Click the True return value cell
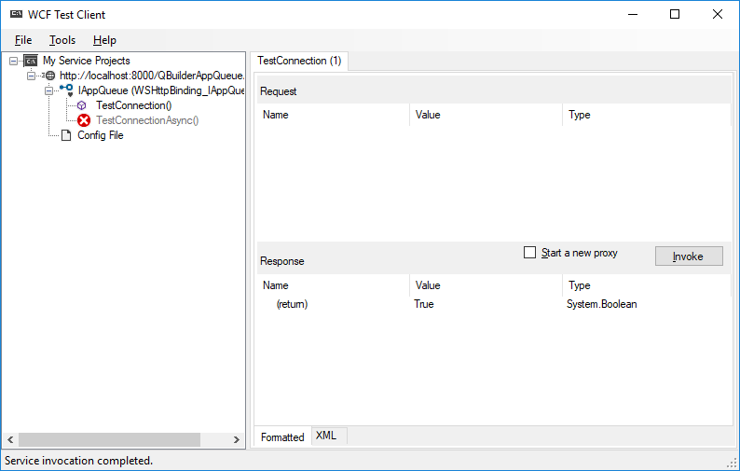The height and width of the screenshot is (471, 740). click(x=424, y=304)
